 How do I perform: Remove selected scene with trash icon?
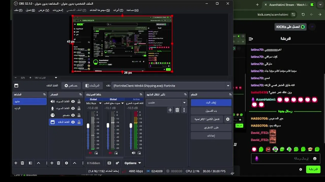[x=22, y=163]
